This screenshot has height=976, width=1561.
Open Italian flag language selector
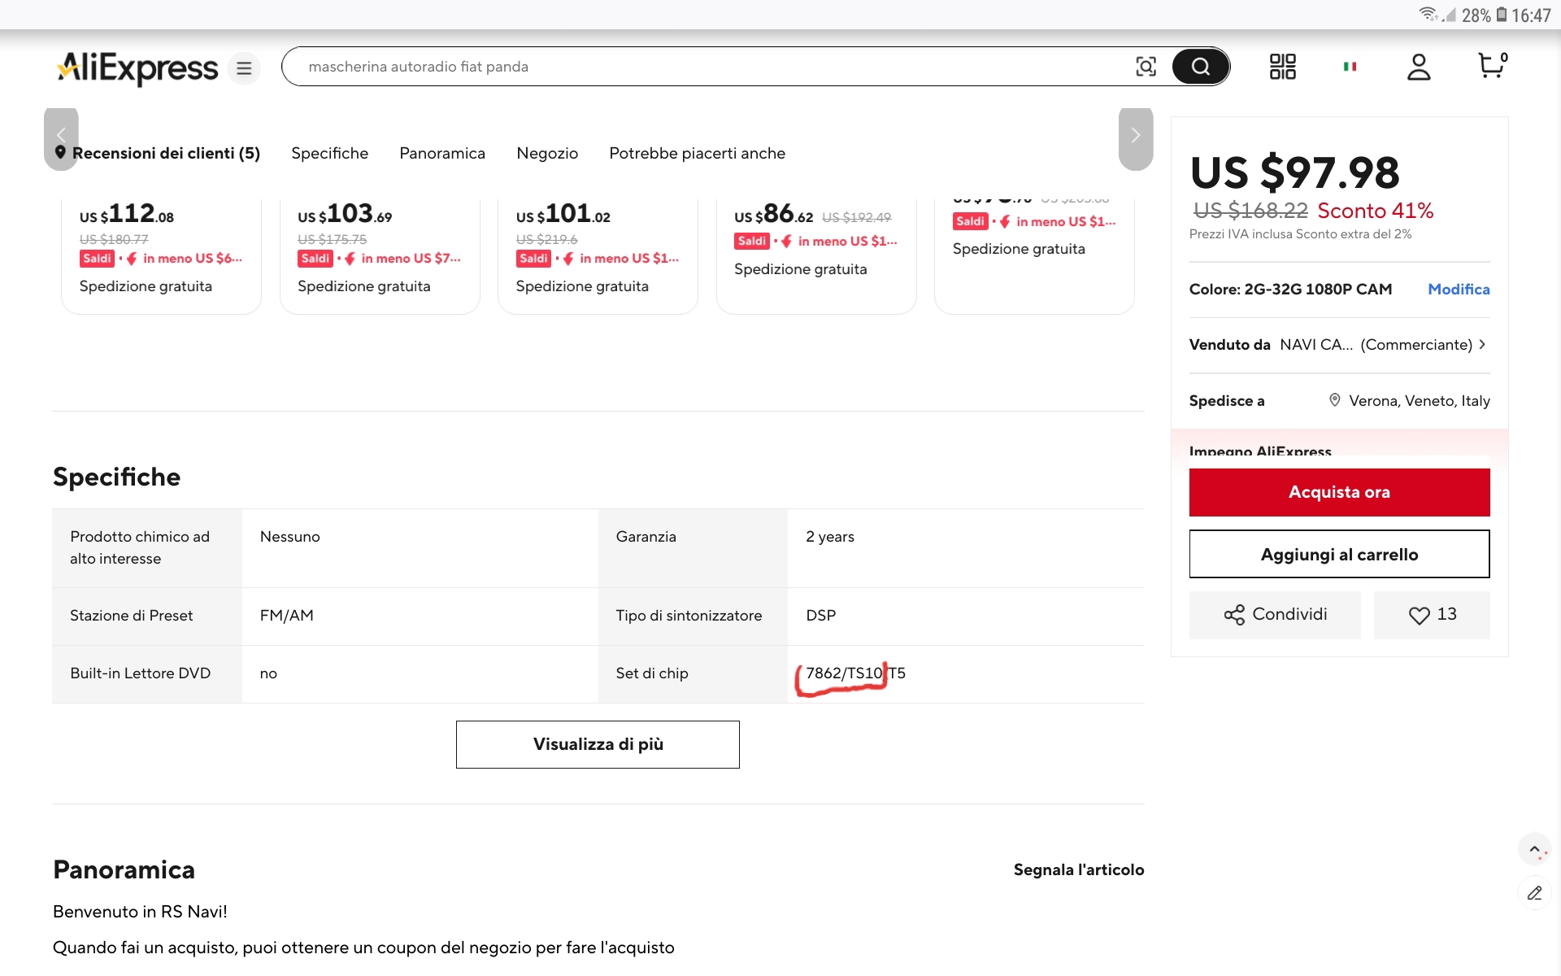[1350, 67]
